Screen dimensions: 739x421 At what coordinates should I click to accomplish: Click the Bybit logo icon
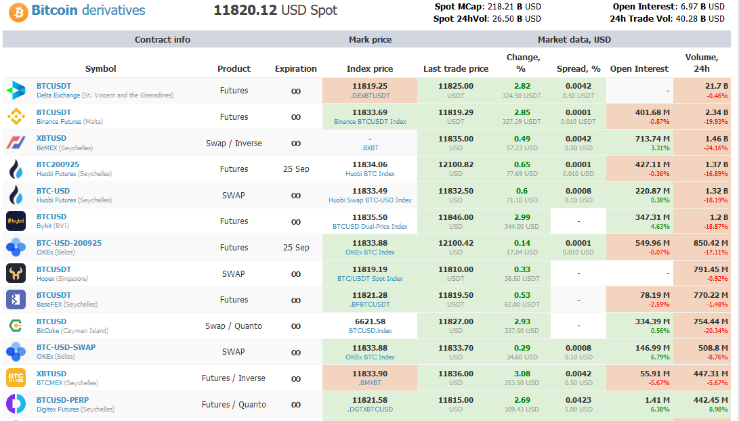click(16, 221)
